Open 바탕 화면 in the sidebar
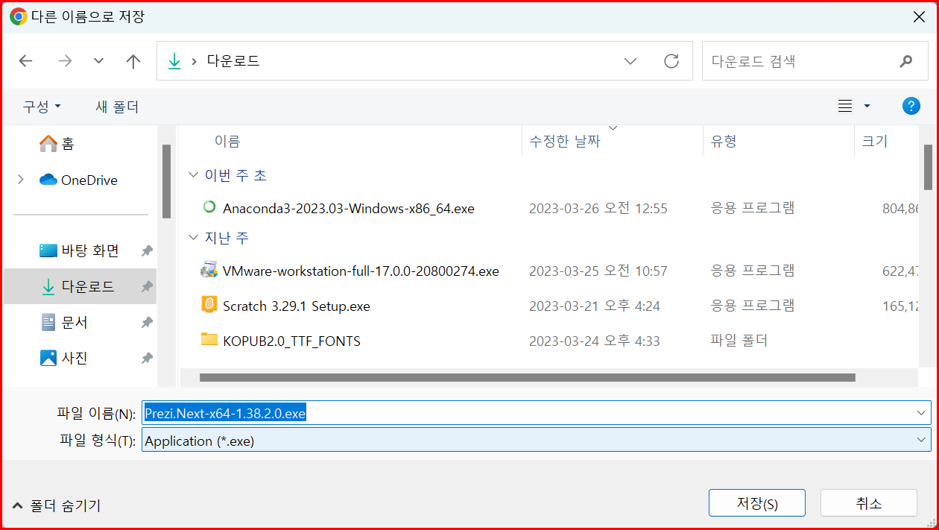The image size is (939, 530). [x=80, y=250]
